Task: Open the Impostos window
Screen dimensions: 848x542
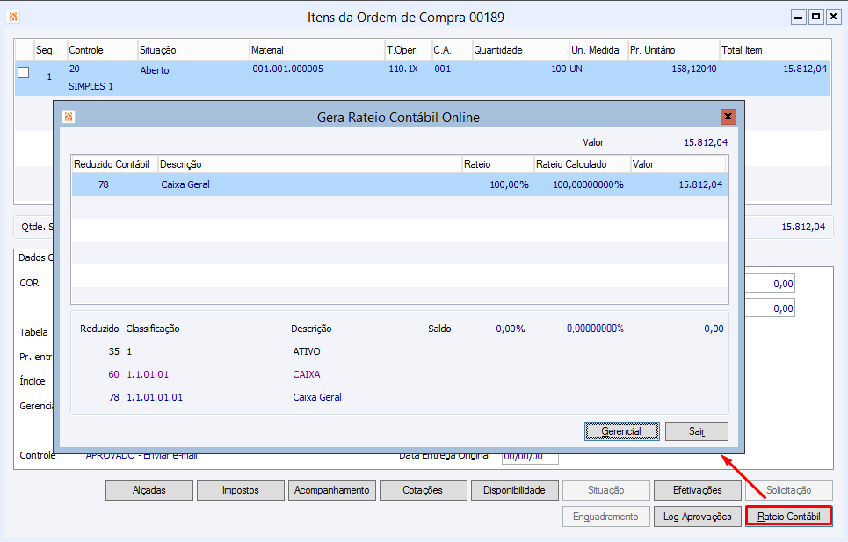Action: (240, 490)
